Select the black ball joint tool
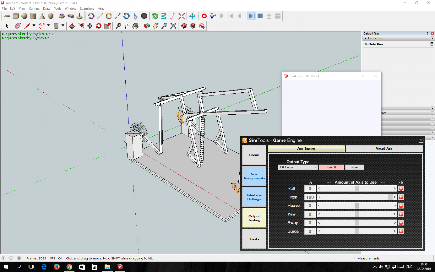Image resolution: width=435 pixels, height=272 pixels. click(144, 16)
